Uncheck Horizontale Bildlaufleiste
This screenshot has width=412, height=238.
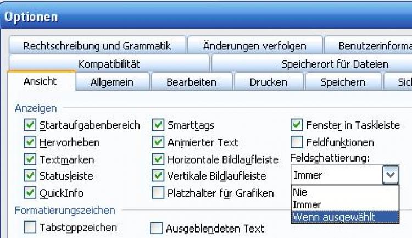tap(158, 160)
